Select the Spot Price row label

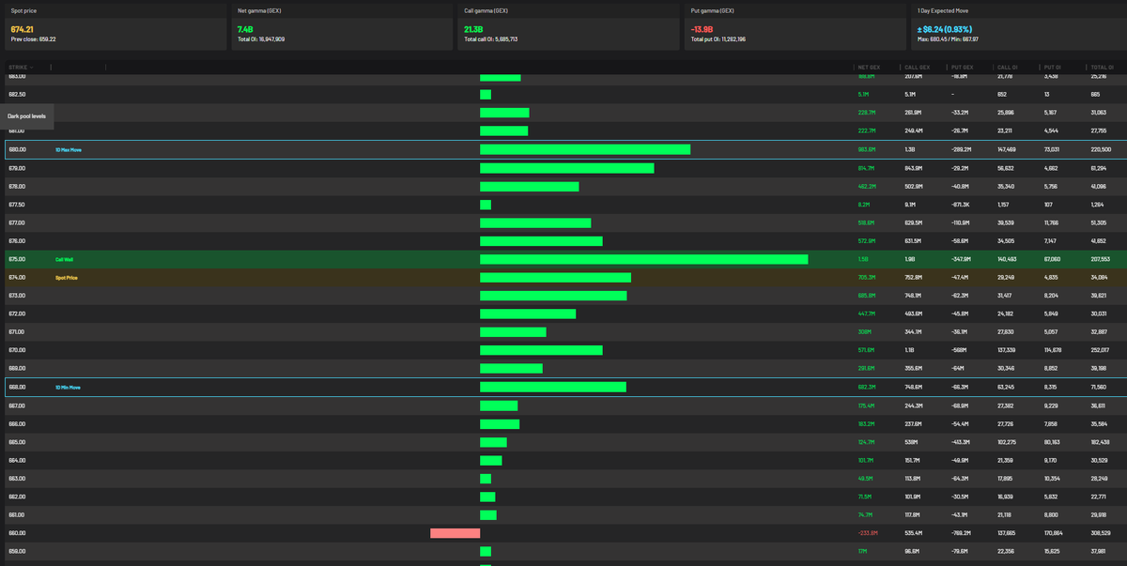[66, 278]
